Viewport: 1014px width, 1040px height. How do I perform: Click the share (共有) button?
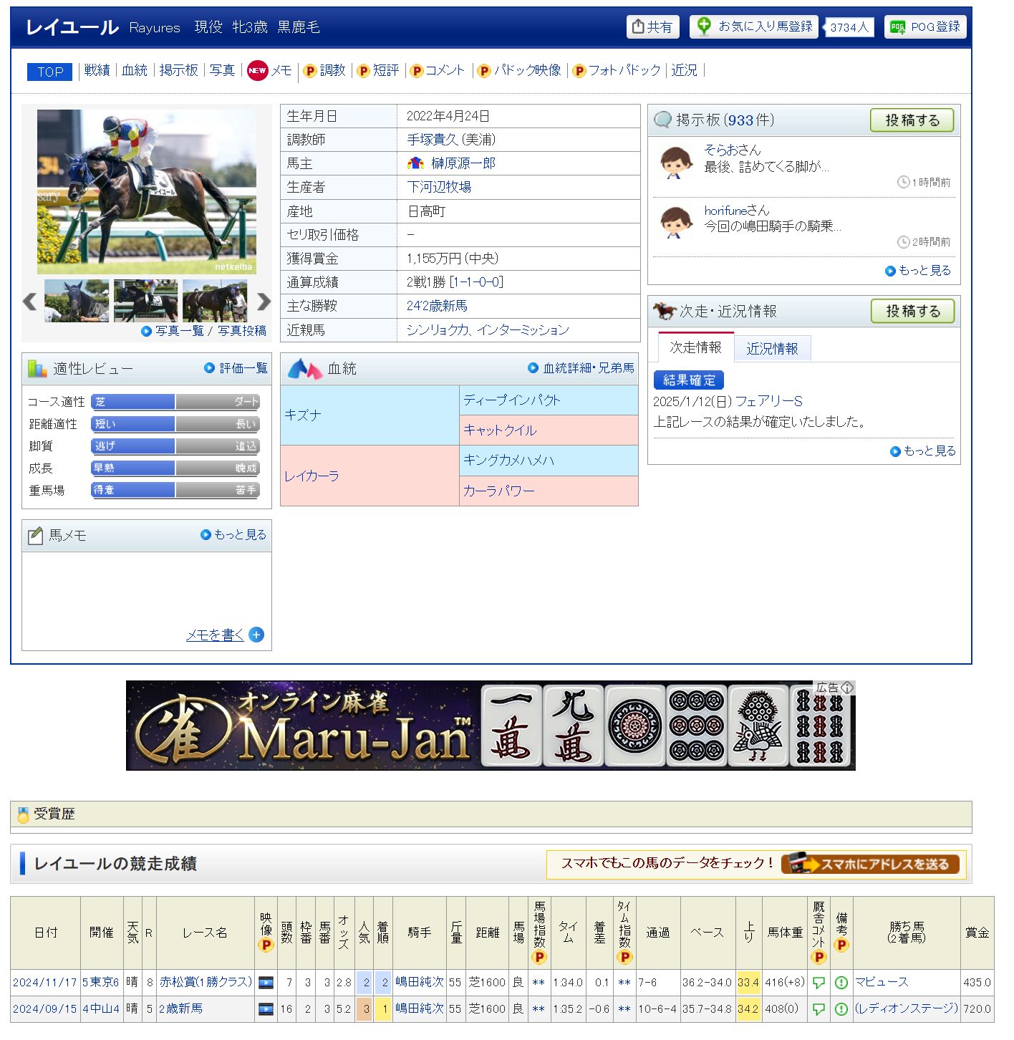click(x=652, y=27)
